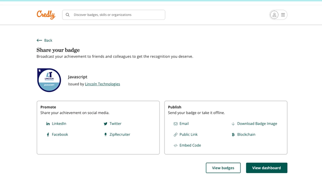Click the Javascript badge thumbnail
Image resolution: width=322 pixels, height=179 pixels.
49,80
